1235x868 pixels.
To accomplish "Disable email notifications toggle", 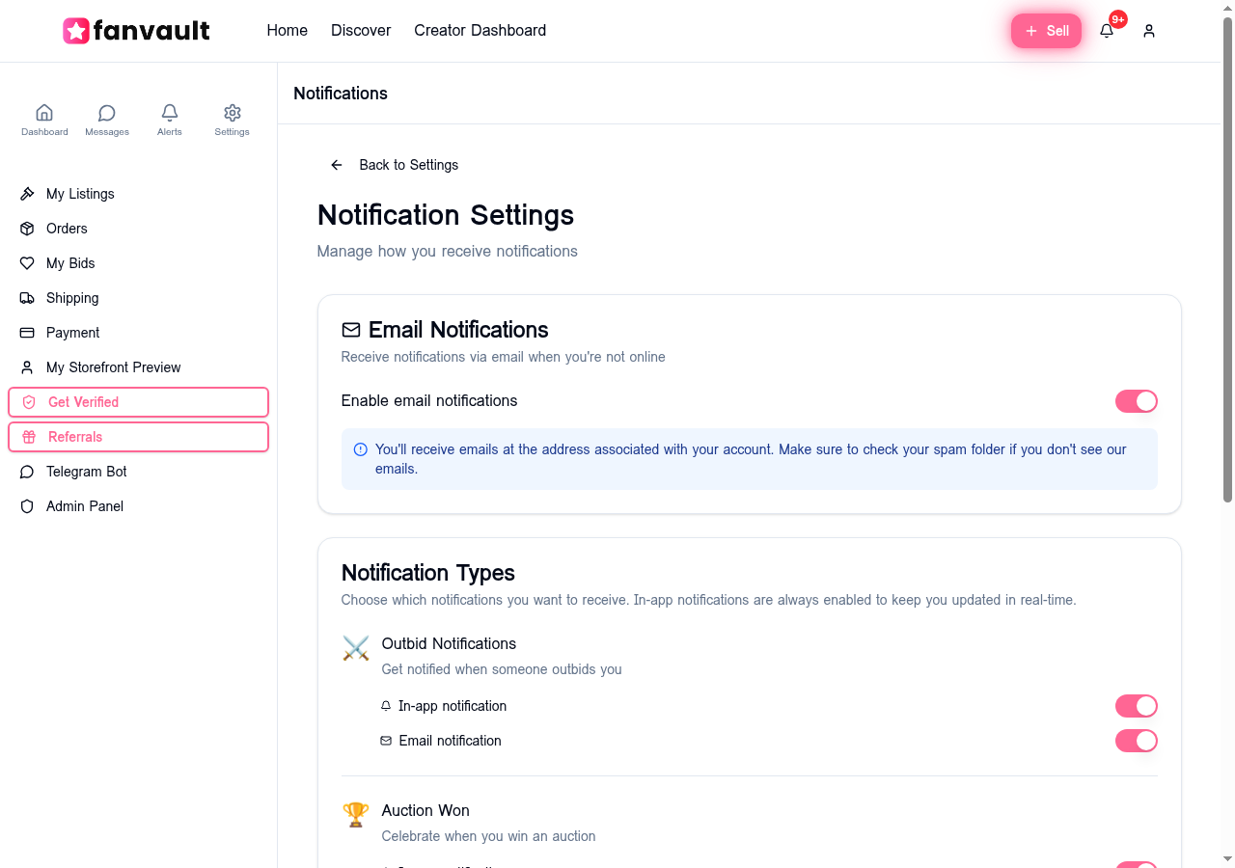I will [x=1136, y=401].
